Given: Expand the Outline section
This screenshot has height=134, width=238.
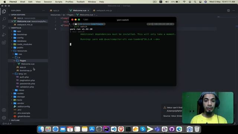Looking at the screenshot, I should click(x=15, y=120).
